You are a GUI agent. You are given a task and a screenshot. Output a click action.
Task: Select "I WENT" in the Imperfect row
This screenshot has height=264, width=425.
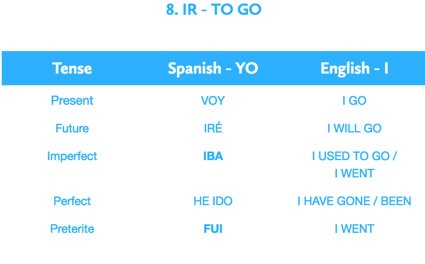354,174
